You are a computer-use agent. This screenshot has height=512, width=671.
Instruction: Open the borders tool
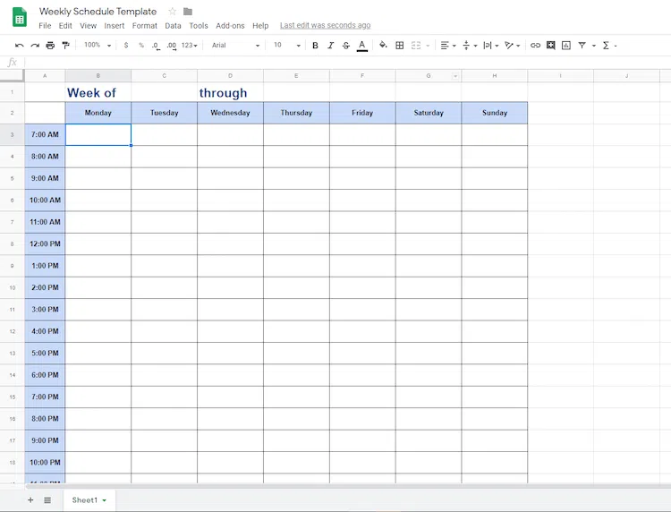click(x=400, y=45)
